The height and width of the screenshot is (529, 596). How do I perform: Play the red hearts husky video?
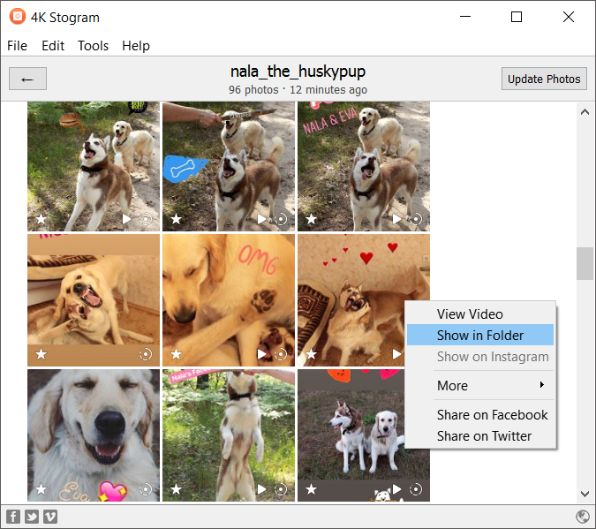pyautogui.click(x=396, y=354)
